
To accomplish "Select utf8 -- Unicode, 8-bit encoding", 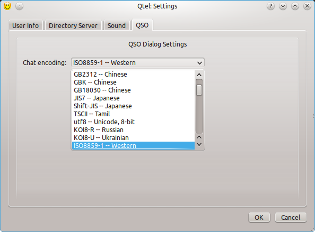I will pos(133,122).
